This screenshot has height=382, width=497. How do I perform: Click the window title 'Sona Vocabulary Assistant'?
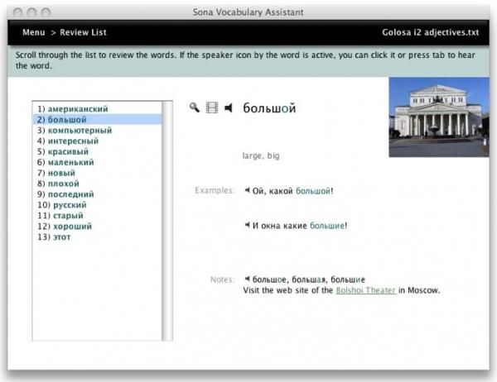click(248, 12)
